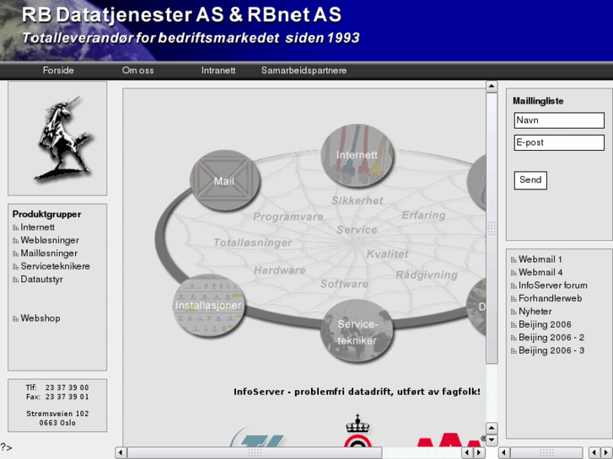Screen dimensions: 613x459
Task: Focus the E-post text field
Action: [559, 142]
